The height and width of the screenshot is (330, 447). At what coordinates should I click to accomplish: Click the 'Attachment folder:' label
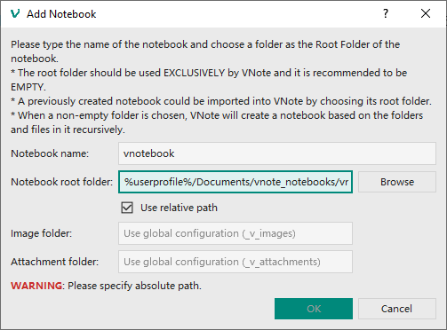pyautogui.click(x=55, y=262)
